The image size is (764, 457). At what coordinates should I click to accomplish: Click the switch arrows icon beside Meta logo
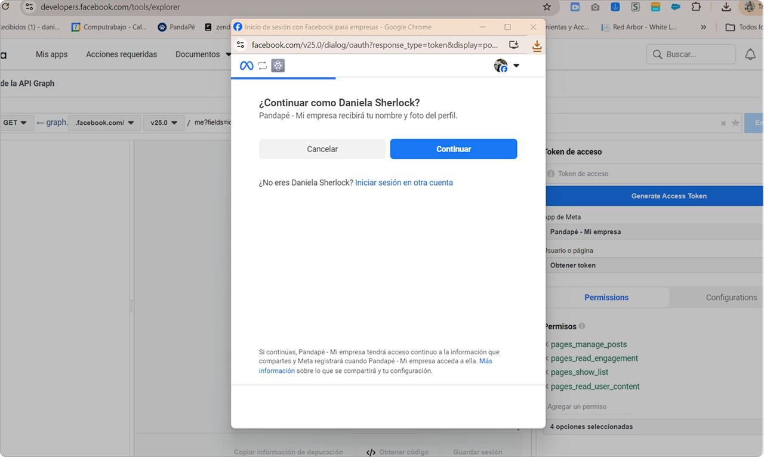(x=262, y=66)
